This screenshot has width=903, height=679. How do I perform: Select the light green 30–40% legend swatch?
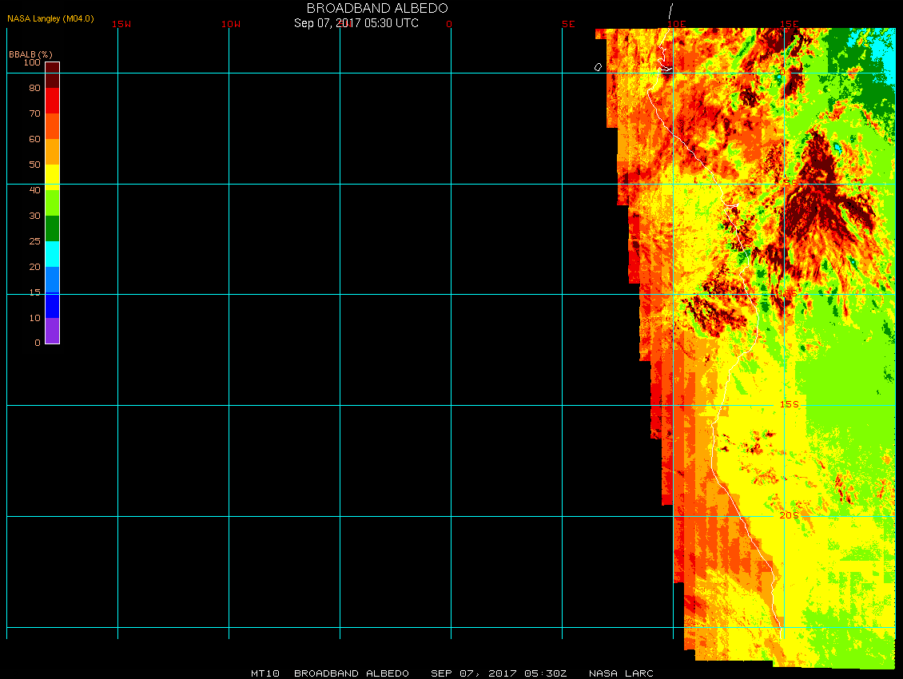click(x=52, y=203)
